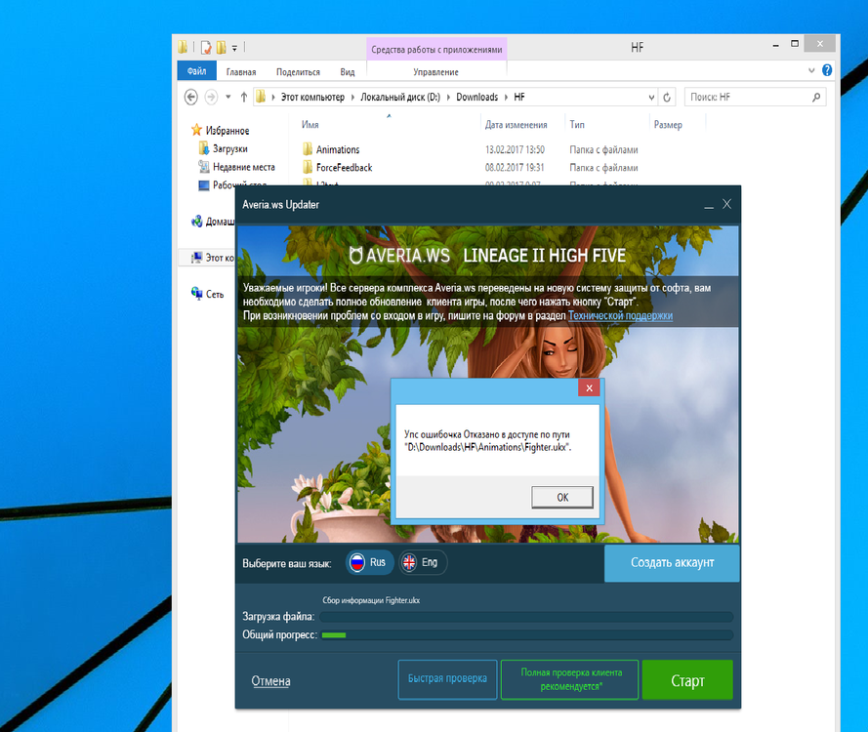Click OK in the access denied error dialog
This screenshot has width=868, height=732.
coord(562,497)
